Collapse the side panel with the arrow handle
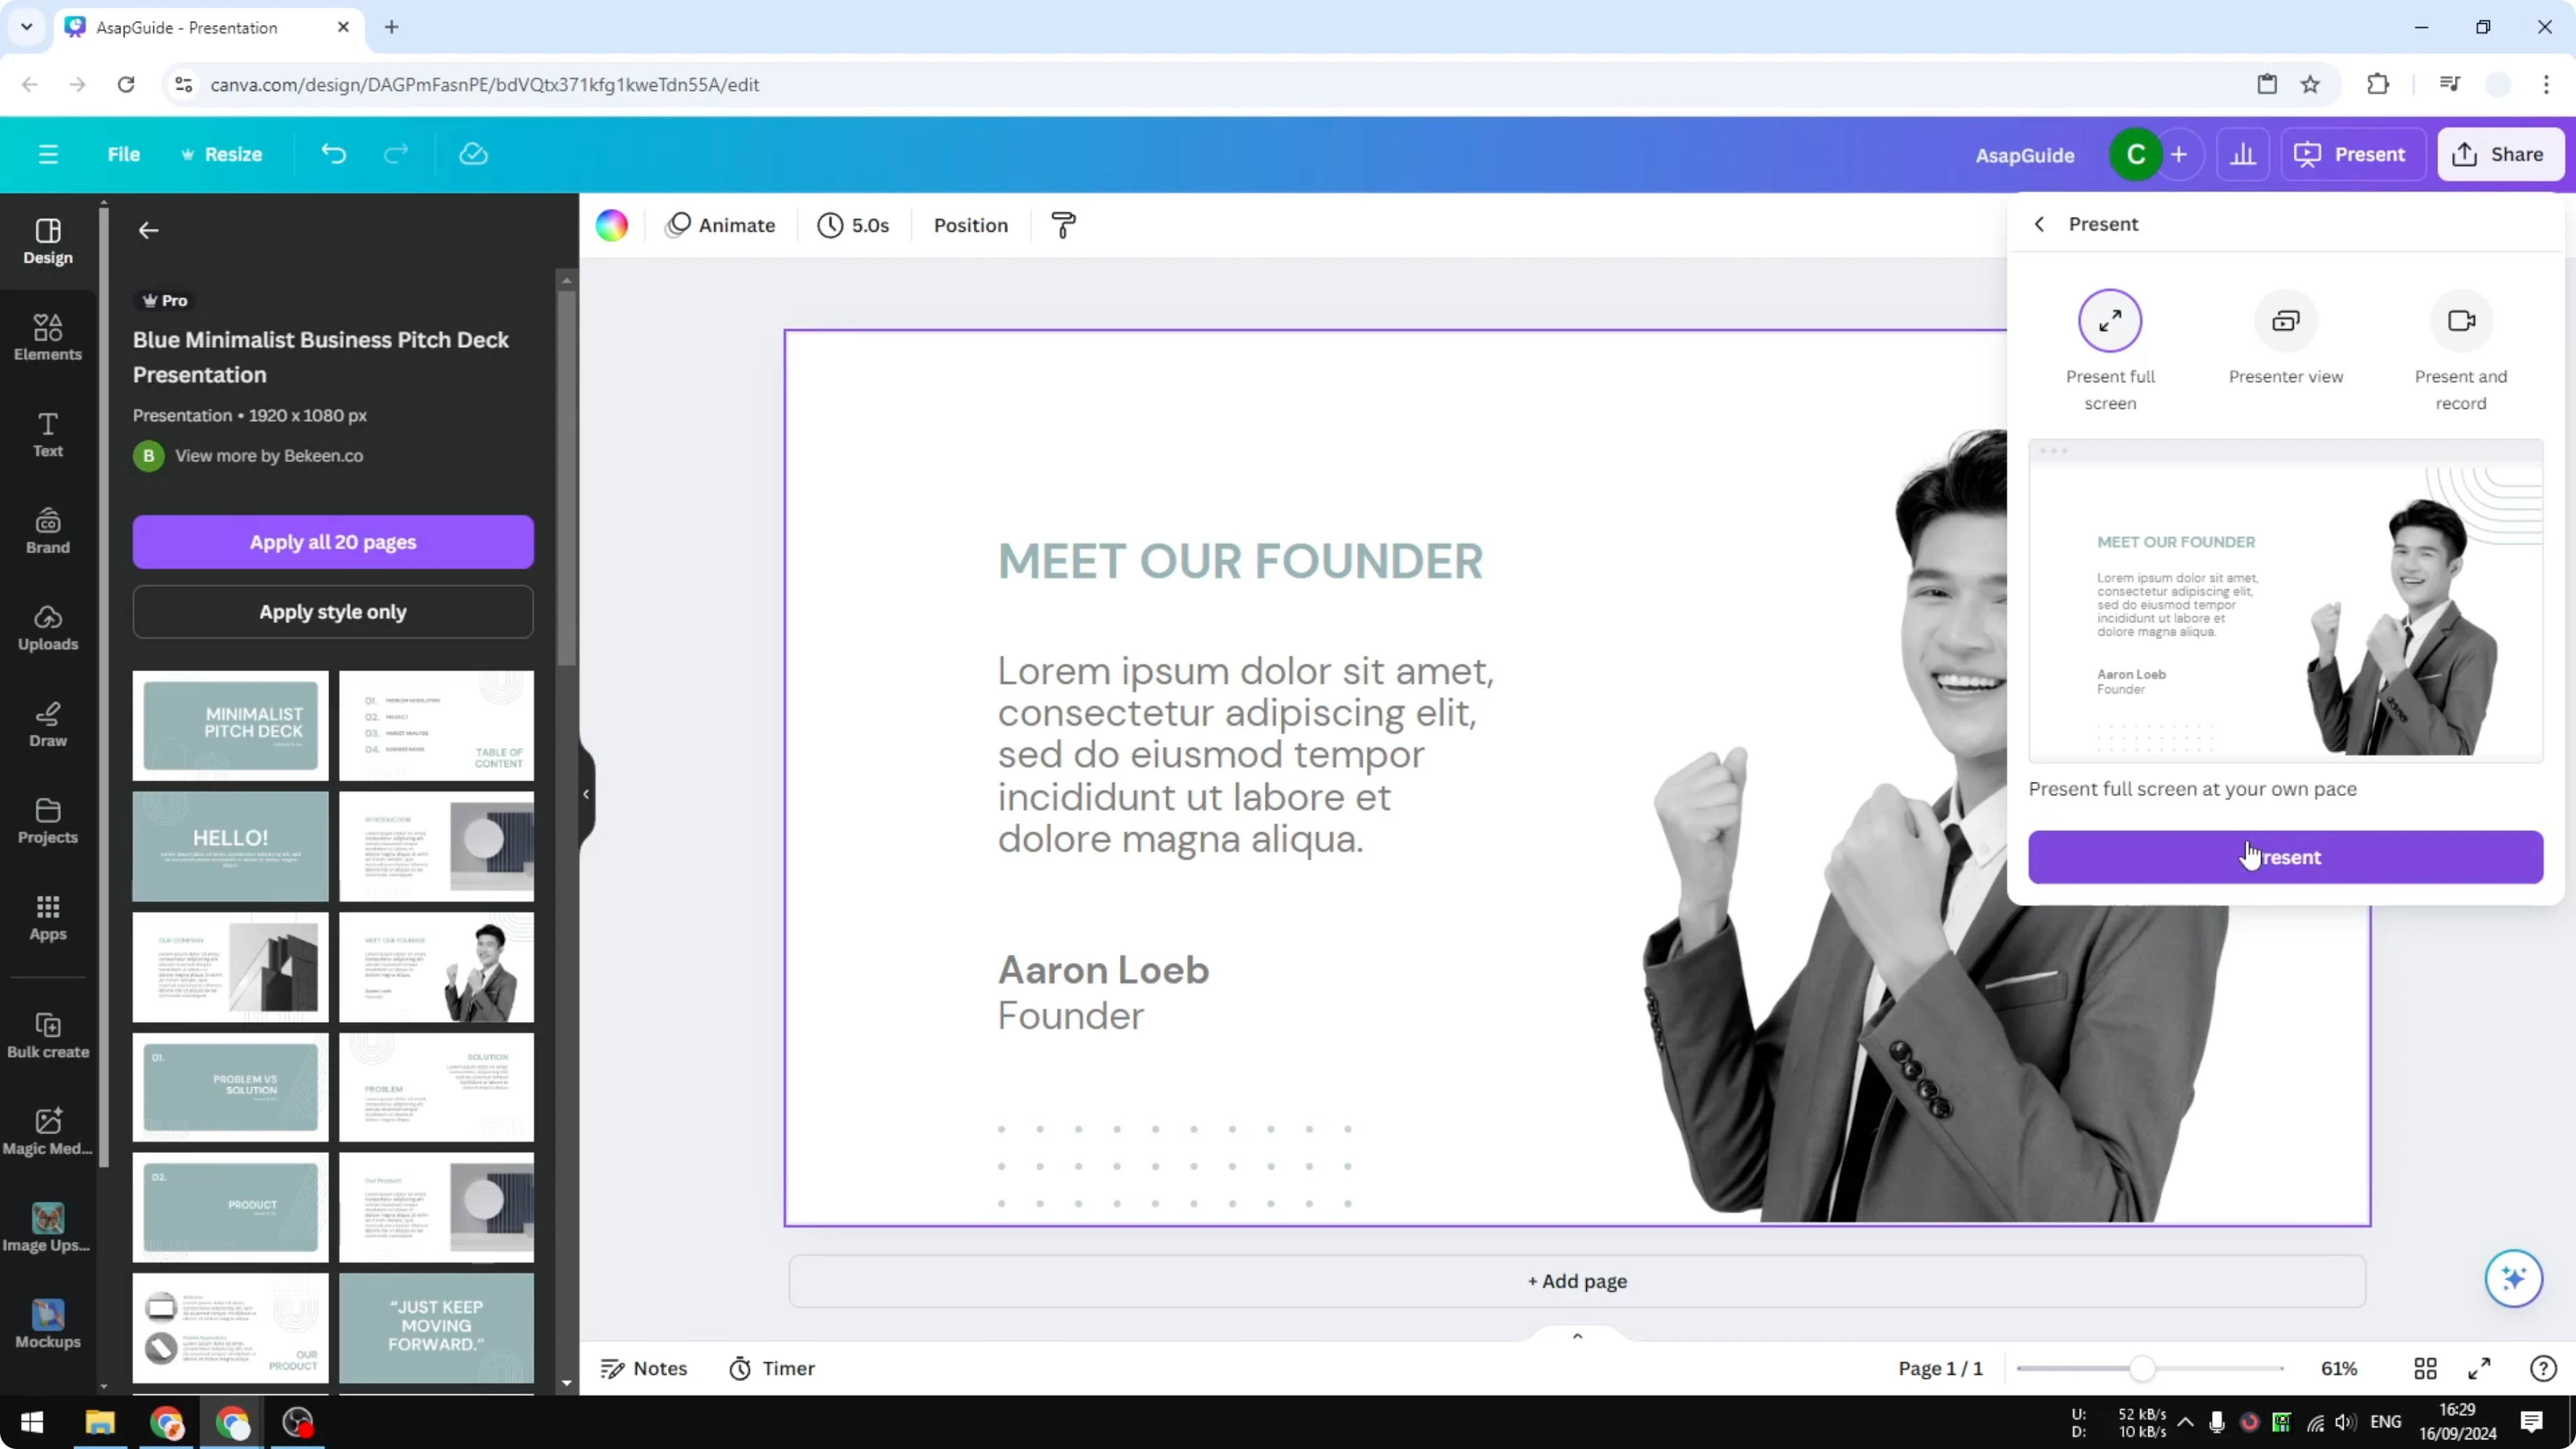2576x1449 pixels. click(x=586, y=794)
